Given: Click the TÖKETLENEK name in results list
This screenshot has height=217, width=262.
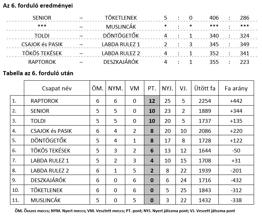Looking at the screenshot, I should coord(121,18).
